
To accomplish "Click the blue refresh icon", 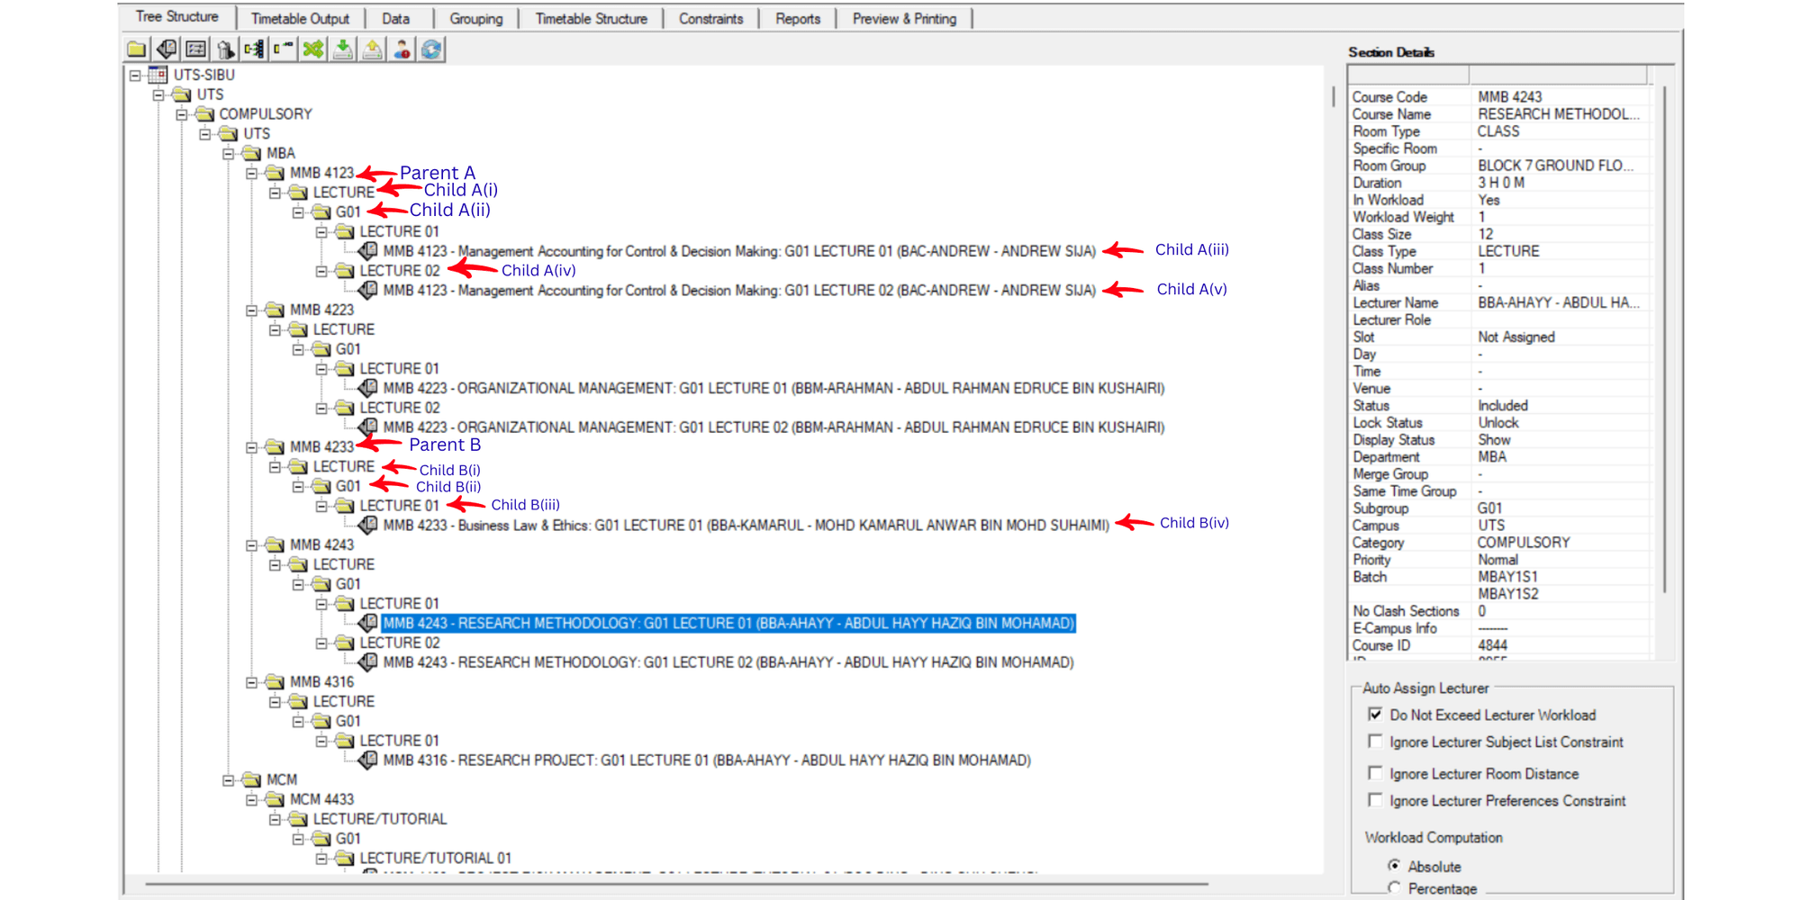I will 431,49.
